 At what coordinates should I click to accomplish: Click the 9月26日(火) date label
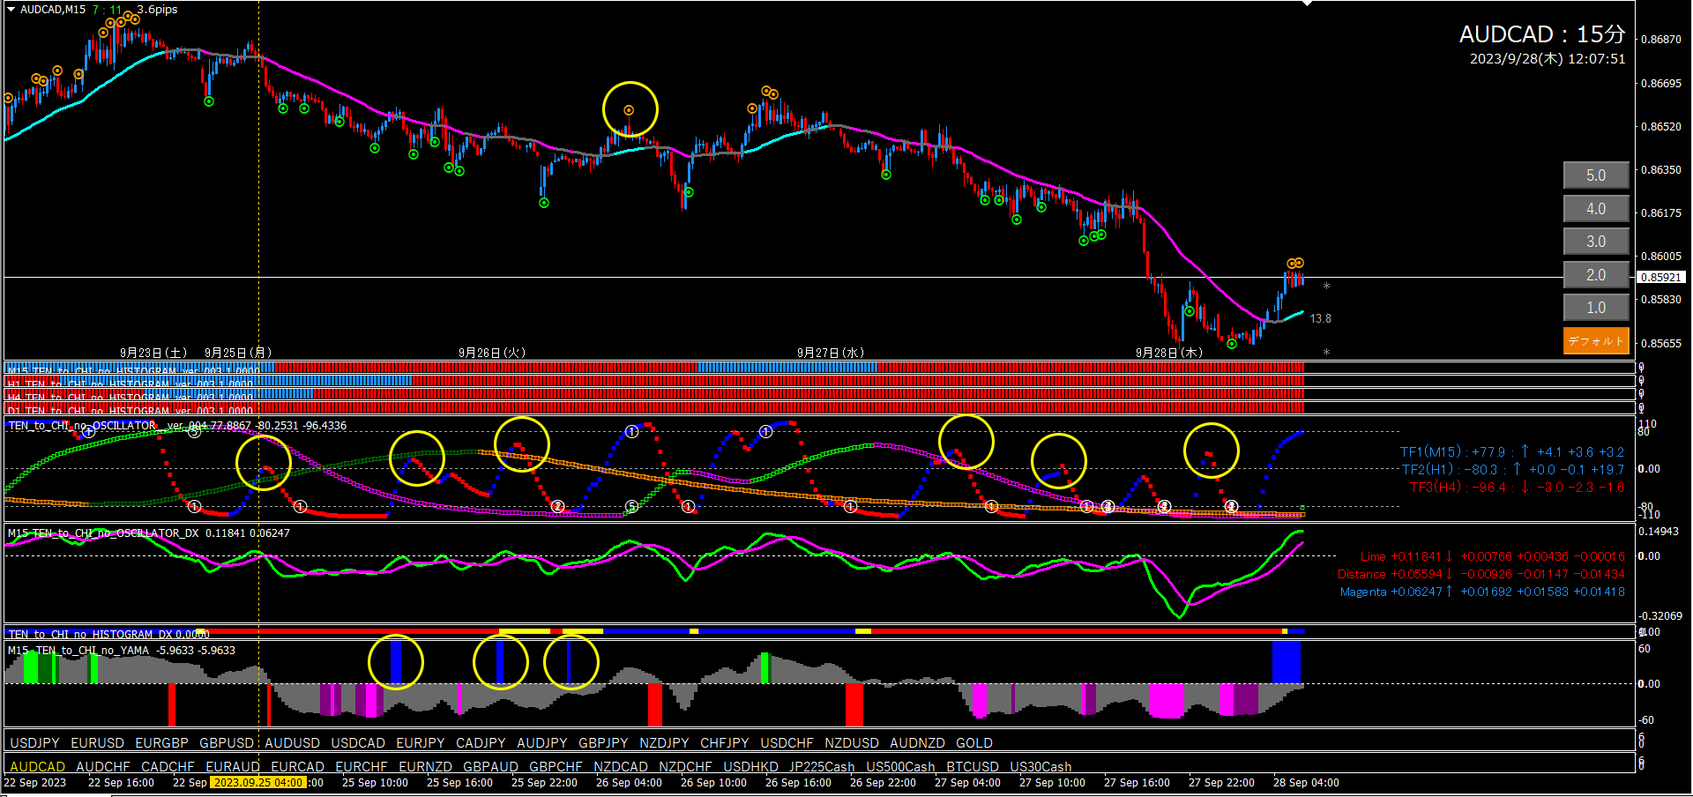(492, 353)
